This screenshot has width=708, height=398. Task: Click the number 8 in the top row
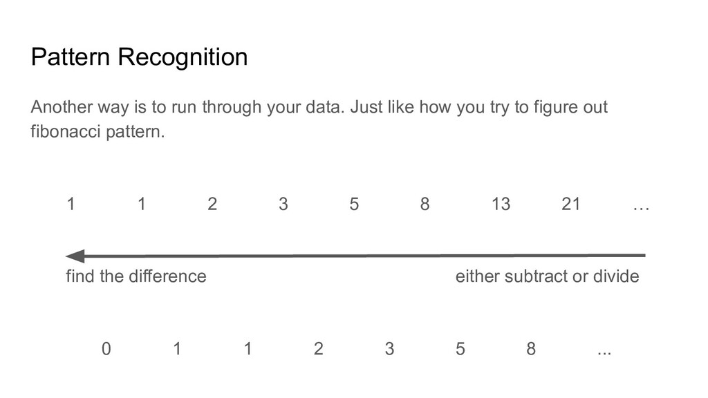click(x=425, y=204)
